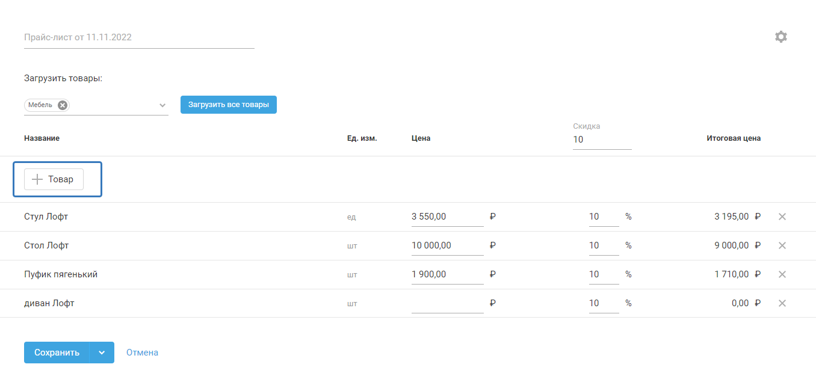Save the price list with Сохранить

point(57,353)
